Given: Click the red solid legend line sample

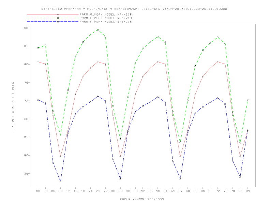Looking at the screenshot, I should click(53, 14).
